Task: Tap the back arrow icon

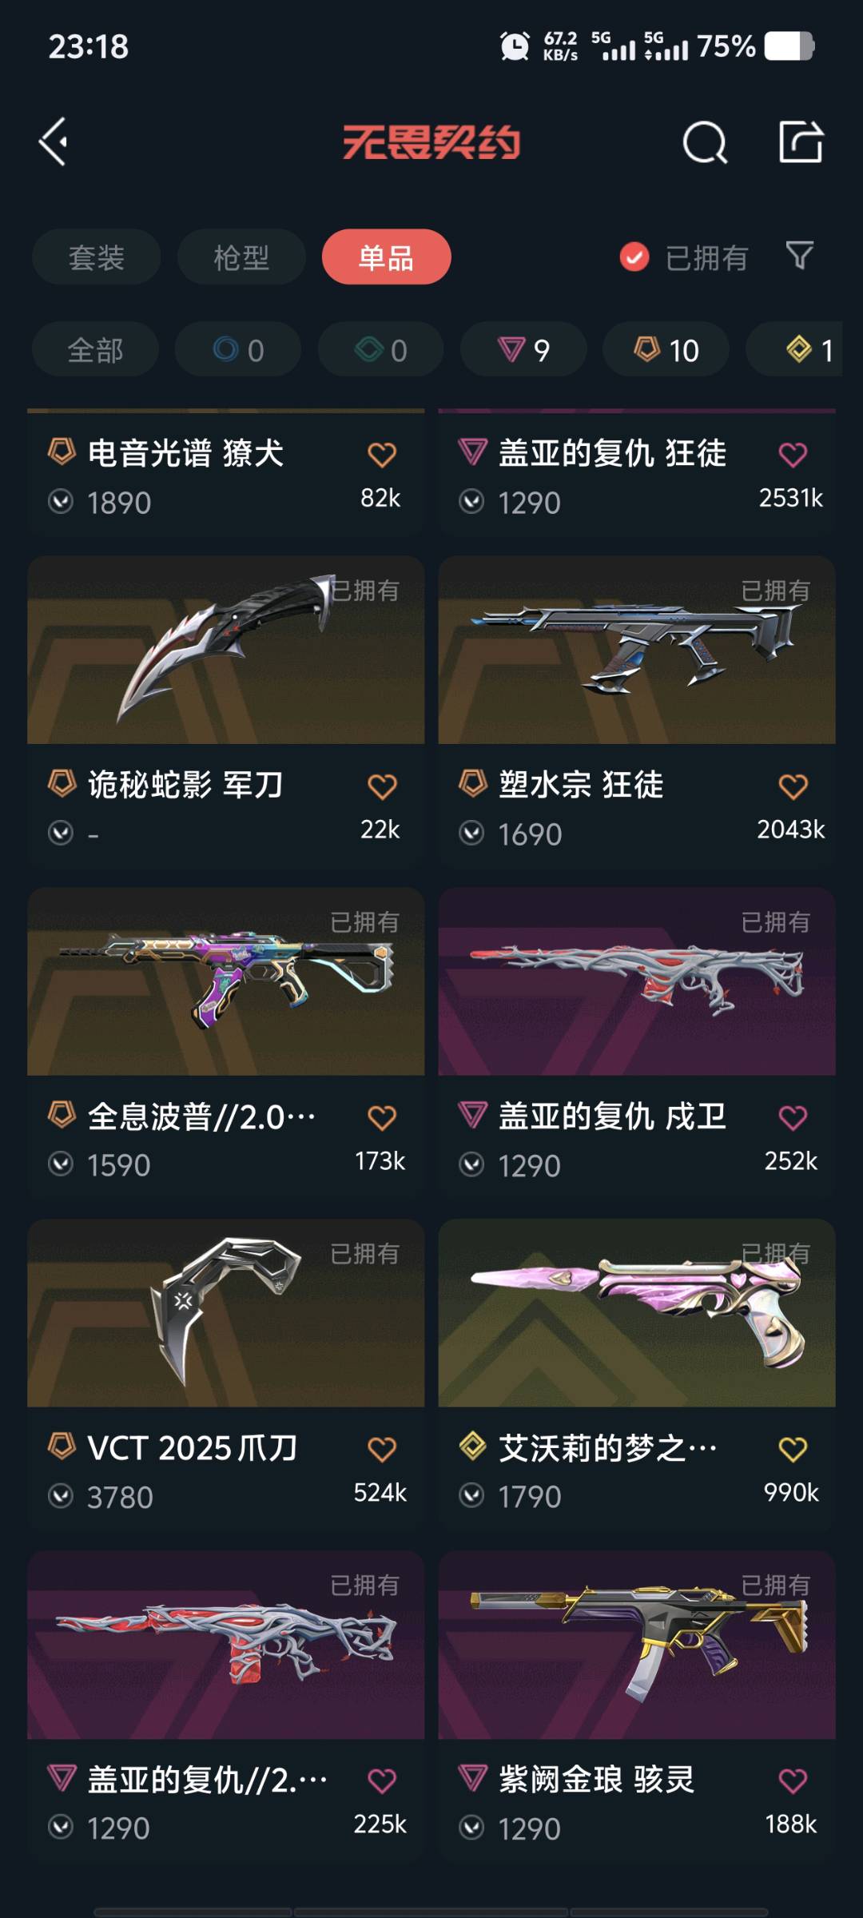Action: pos(54,142)
